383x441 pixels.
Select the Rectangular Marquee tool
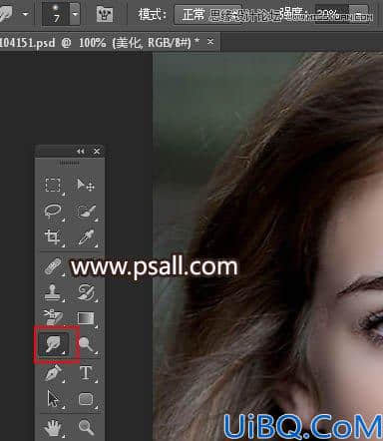(x=53, y=185)
